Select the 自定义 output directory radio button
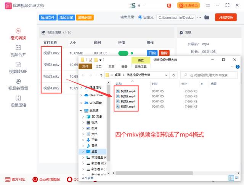 (x=140, y=17)
